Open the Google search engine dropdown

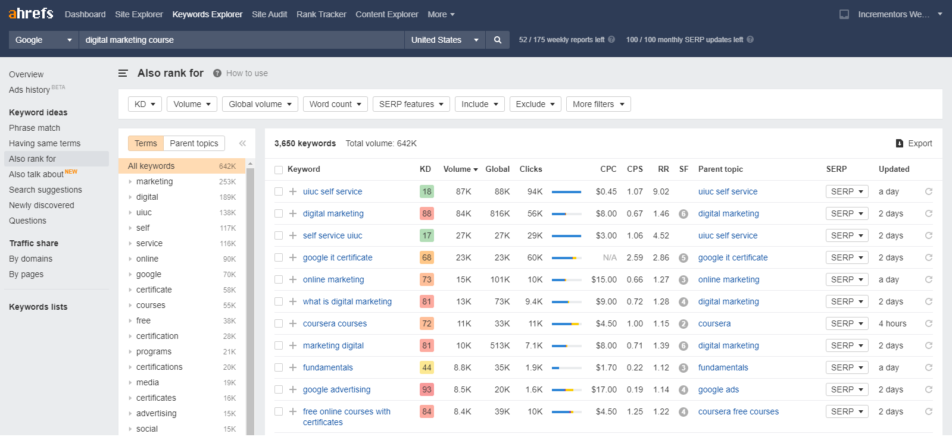click(43, 40)
